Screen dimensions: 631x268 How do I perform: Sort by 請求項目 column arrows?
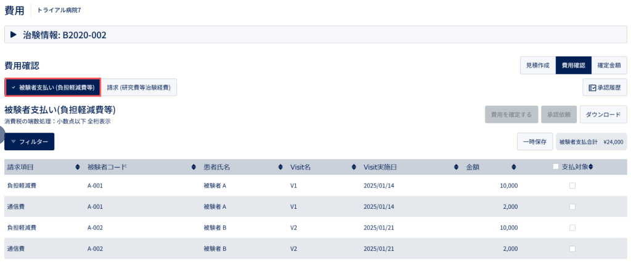click(77, 167)
